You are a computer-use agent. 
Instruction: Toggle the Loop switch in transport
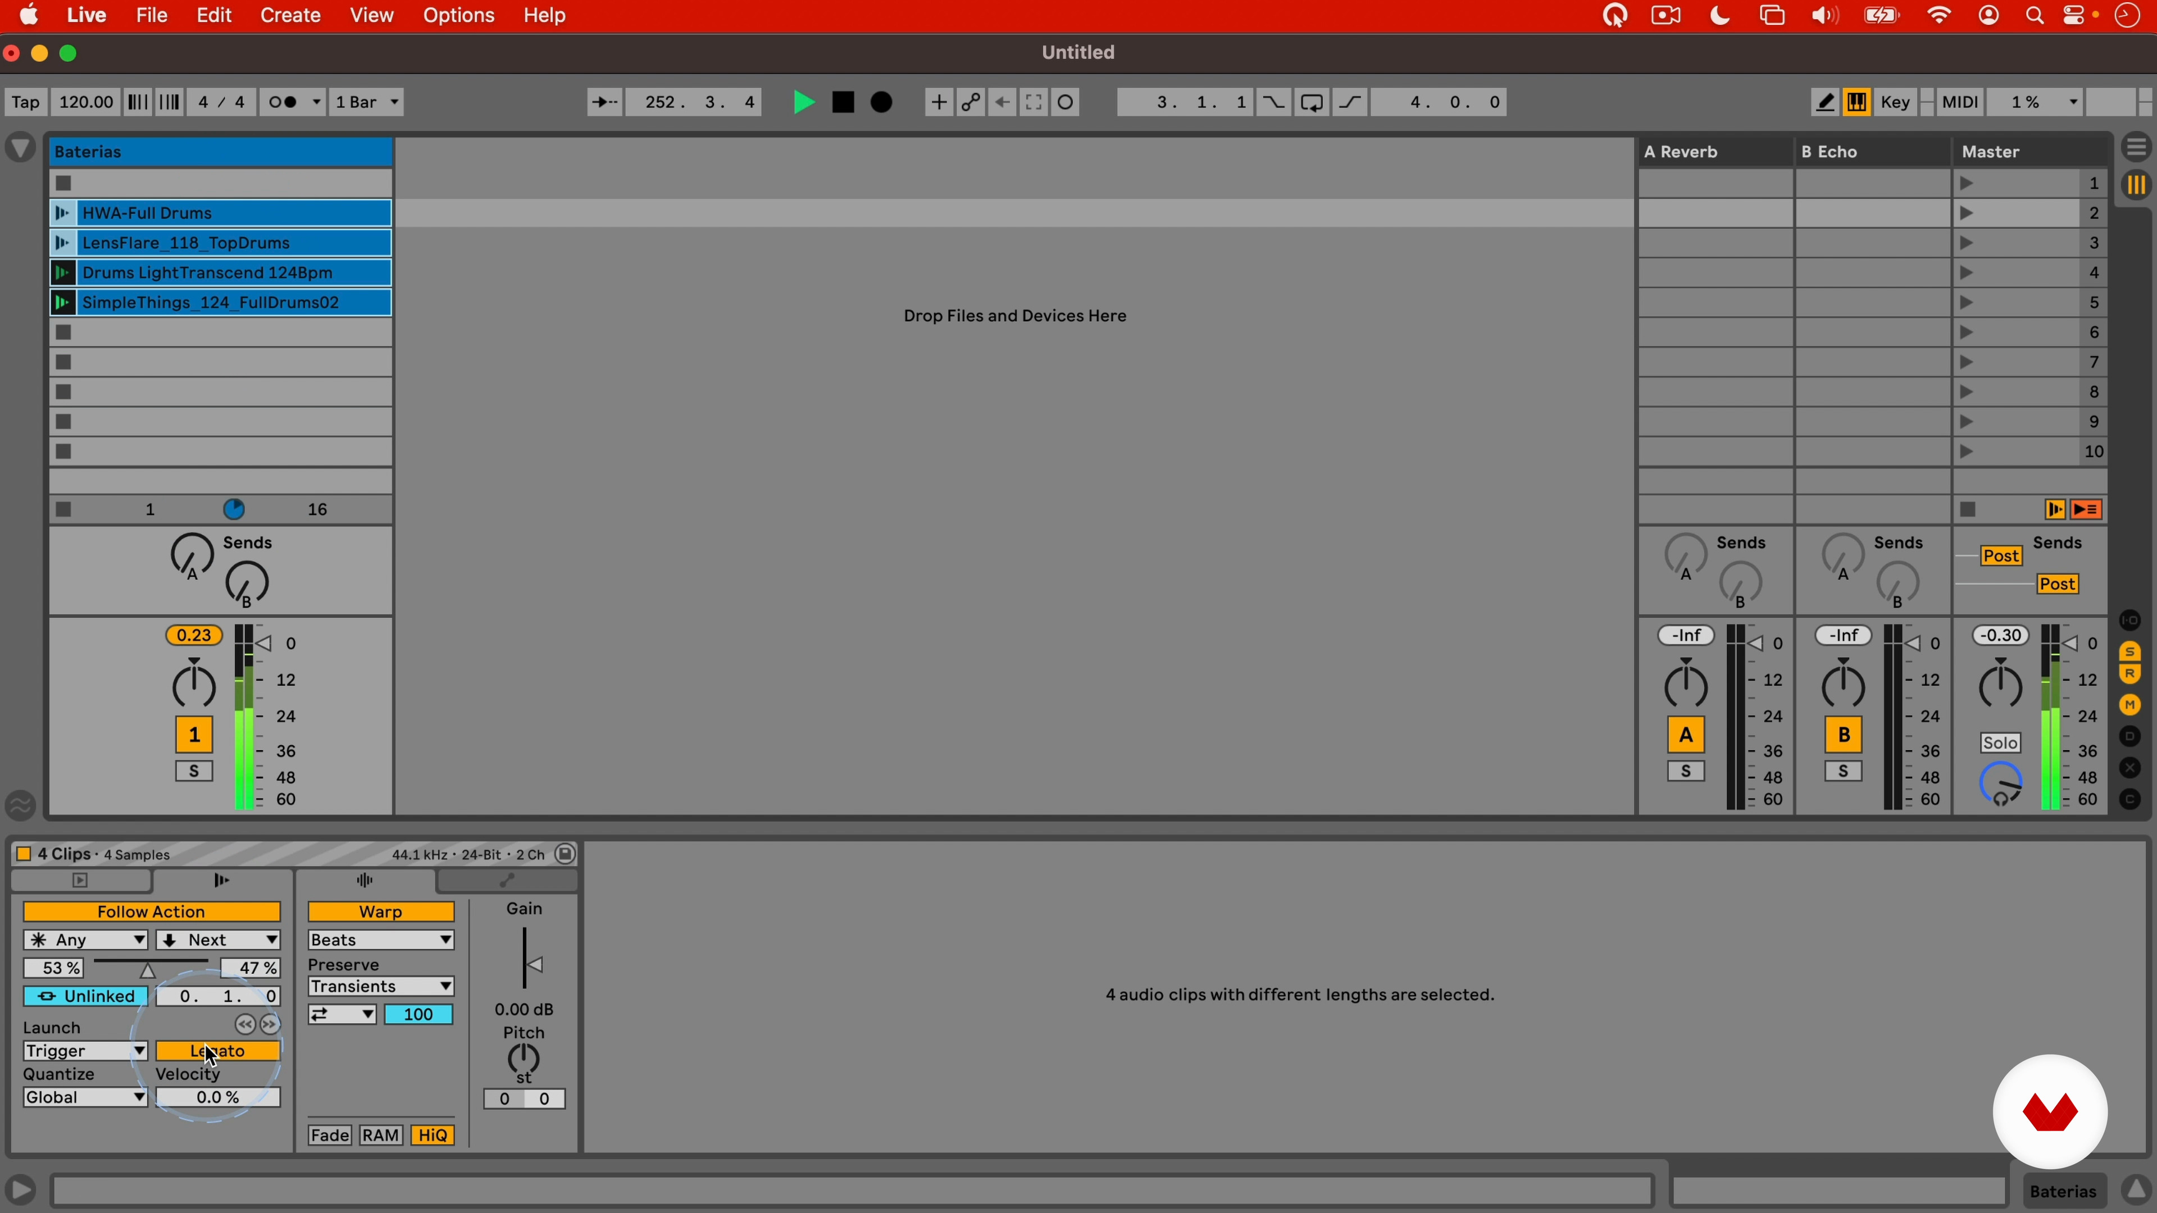coord(1312,102)
